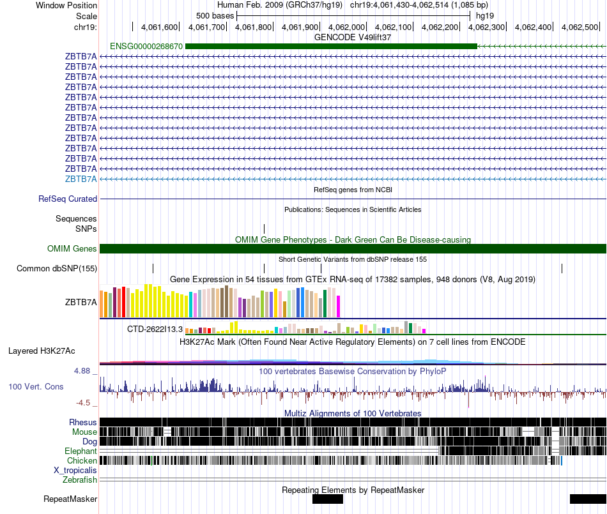Image resolution: width=607 pixels, height=514 pixels.
Task: Click the Elephant alignment label
Action: click(x=81, y=451)
